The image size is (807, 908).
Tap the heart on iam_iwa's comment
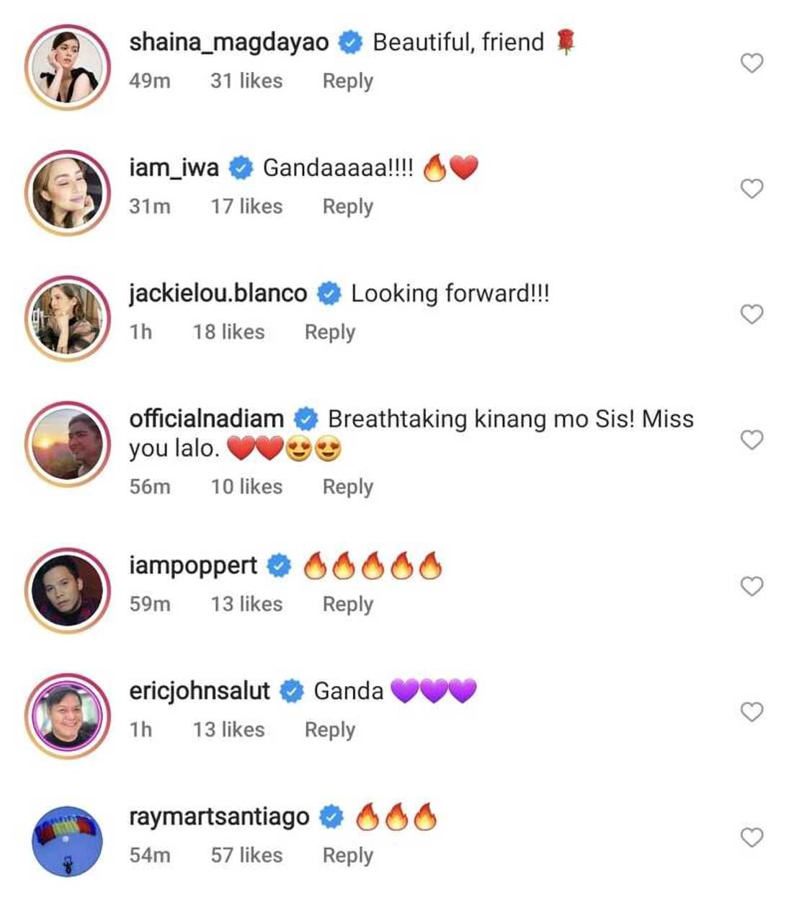pyautogui.click(x=752, y=189)
